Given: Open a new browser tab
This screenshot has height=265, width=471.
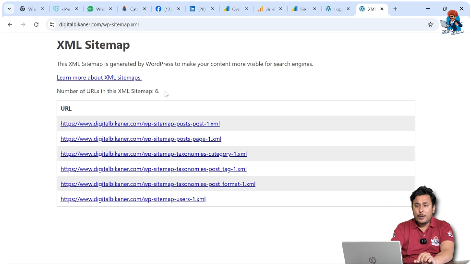Looking at the screenshot, I should pyautogui.click(x=395, y=9).
